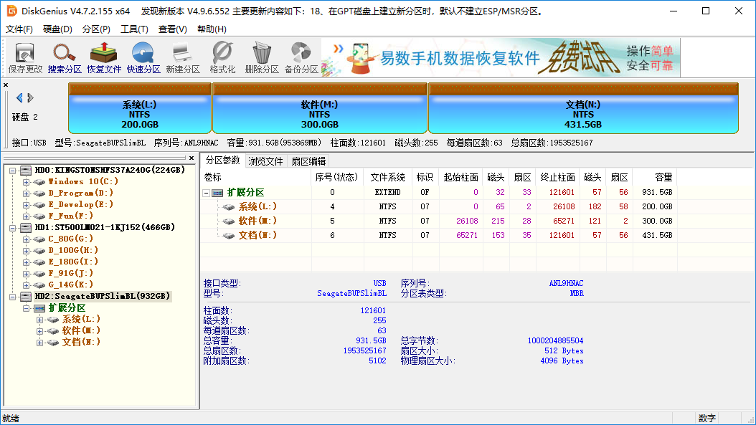Viewport: 756px width, 425px height.
Task: Launch the 恢复文件 file recovery tool
Action: point(104,58)
